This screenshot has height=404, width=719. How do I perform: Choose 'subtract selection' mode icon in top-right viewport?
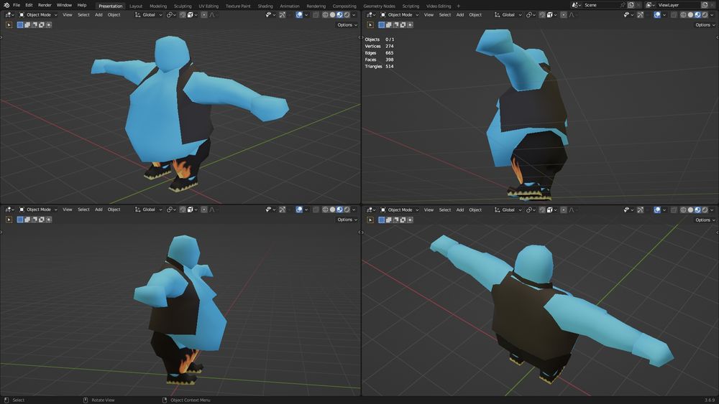[x=395, y=24]
